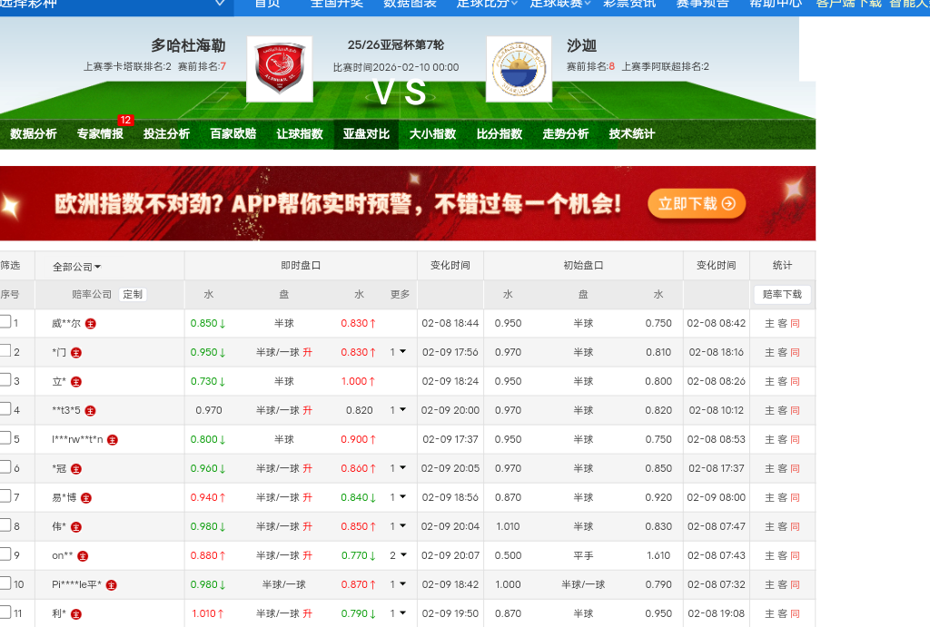Click red 主 badge beside Pi****le平*
The height and width of the screenshot is (627, 930).
tap(111, 584)
